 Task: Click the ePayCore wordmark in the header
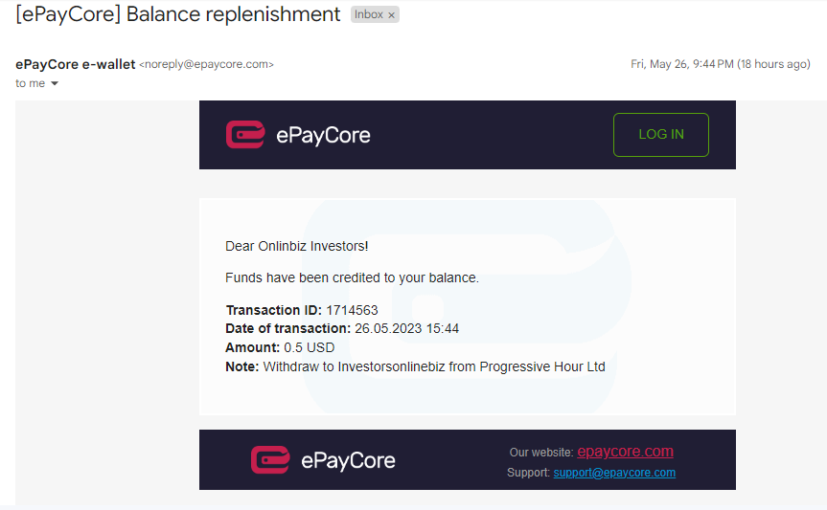point(323,136)
